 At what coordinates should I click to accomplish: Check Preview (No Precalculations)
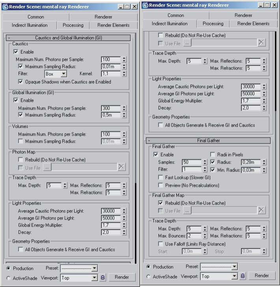coord(161,185)
